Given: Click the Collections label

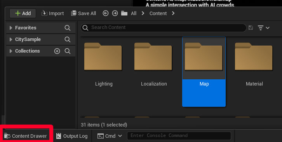Looking at the screenshot, I should 27,51.
